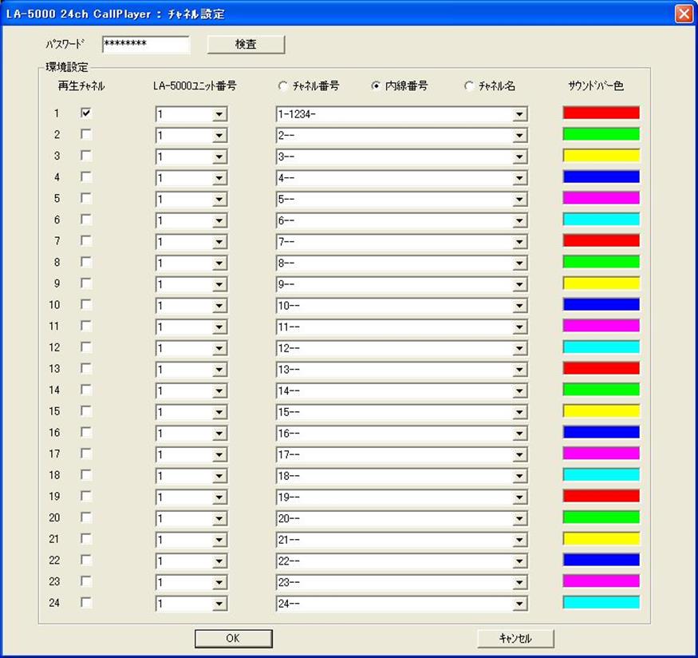
Task: Click red sound bar color for channel 19
Action: (x=601, y=496)
